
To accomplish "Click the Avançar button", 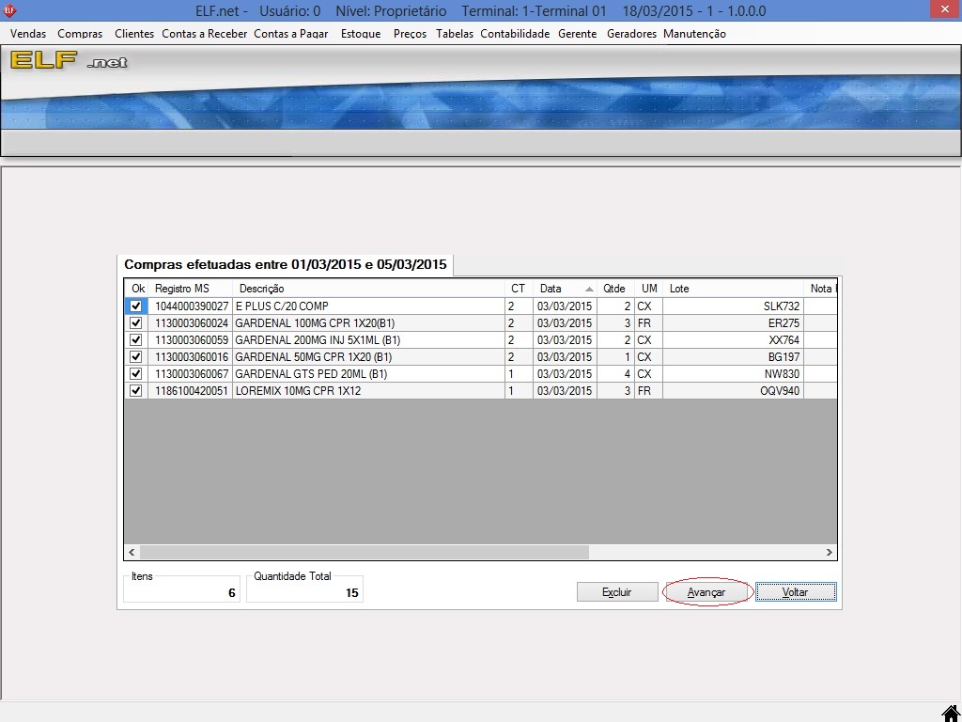I will pyautogui.click(x=706, y=592).
